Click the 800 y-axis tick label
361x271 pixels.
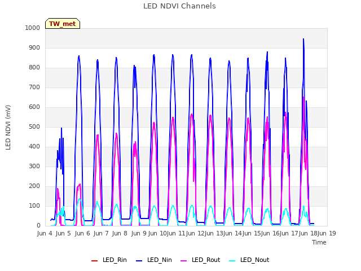(34, 68)
